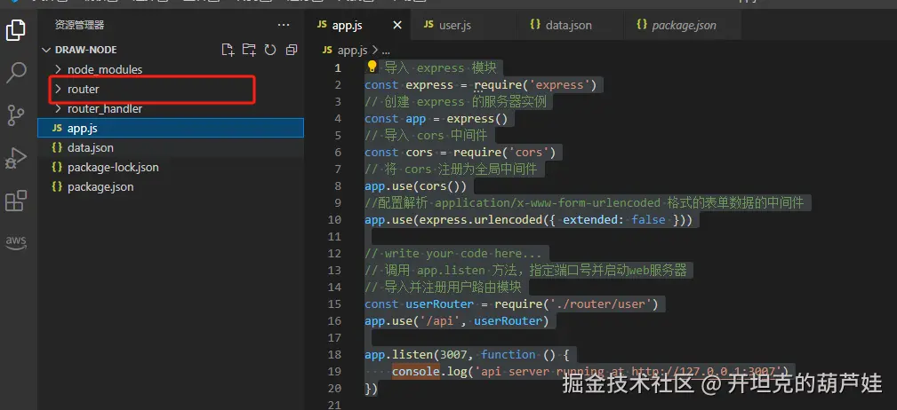This screenshot has width=897, height=410.
Task: Open the Search view in activity bar
Action: point(16,73)
